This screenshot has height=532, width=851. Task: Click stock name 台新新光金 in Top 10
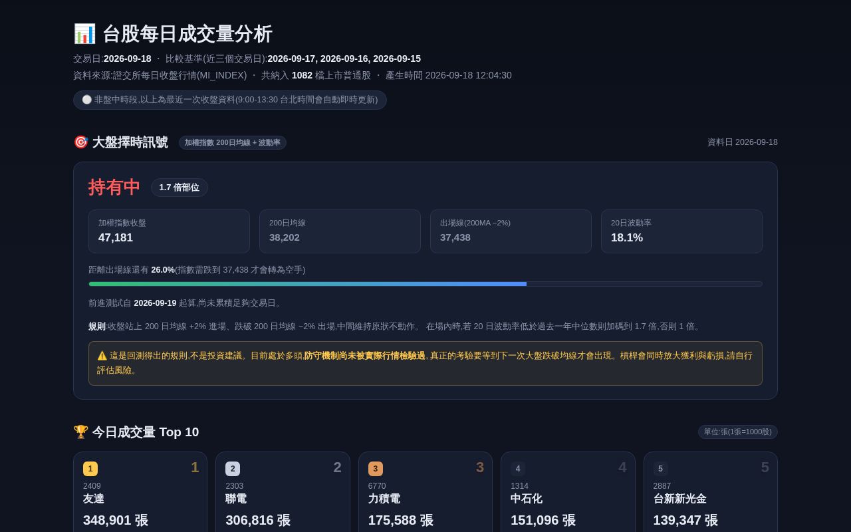(x=679, y=499)
